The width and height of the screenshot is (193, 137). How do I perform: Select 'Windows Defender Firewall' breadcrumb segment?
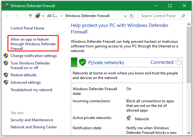[x=87, y=16]
